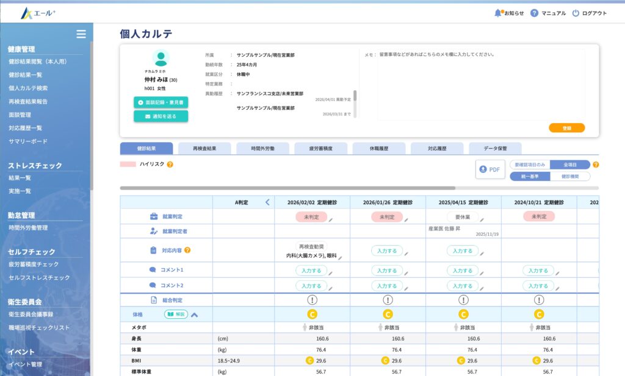Image resolution: width=625 pixels, height=376 pixels.
Task: Open the マニュアル help icon
Action: point(534,13)
